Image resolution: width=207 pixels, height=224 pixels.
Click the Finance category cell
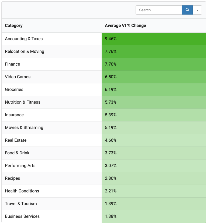click(52, 64)
